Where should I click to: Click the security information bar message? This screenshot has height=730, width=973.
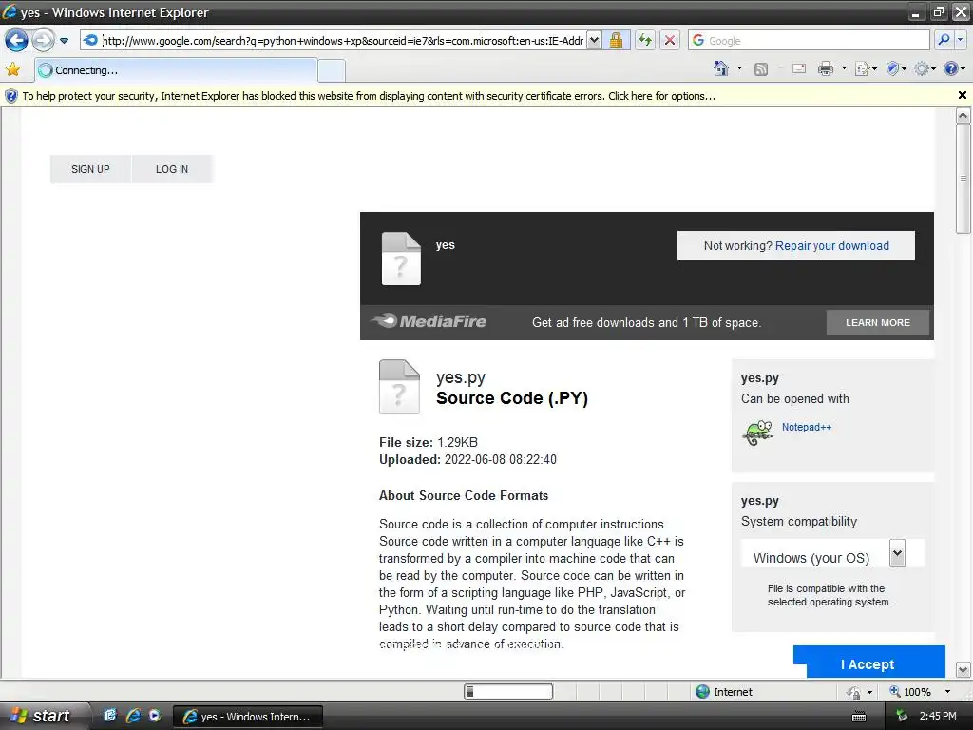pyautogui.click(x=369, y=96)
